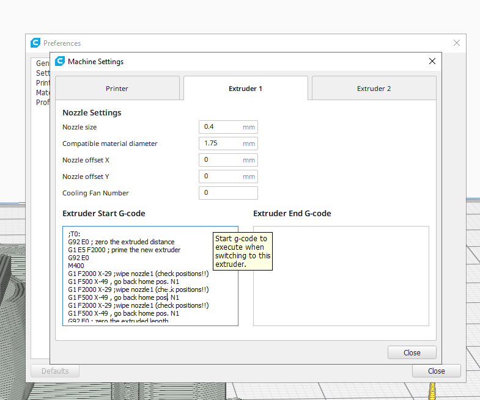The width and height of the screenshot is (480, 400).
Task: Select Printers in the Preferences sidebar
Action: coord(43,83)
